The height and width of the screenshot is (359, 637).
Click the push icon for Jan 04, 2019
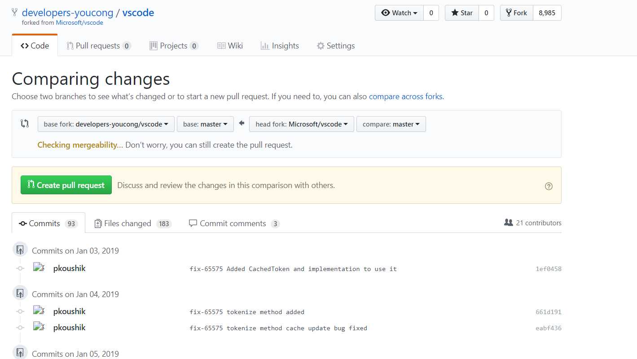click(20, 293)
